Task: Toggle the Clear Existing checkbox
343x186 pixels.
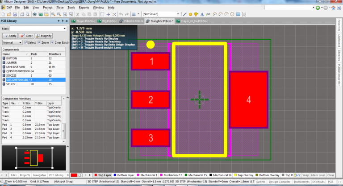Action: click(x=53, y=42)
